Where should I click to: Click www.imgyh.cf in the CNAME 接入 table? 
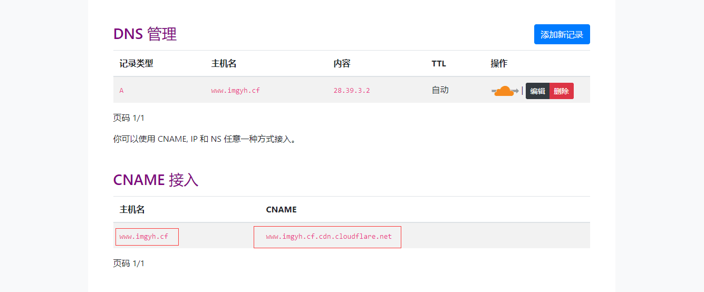(144, 237)
